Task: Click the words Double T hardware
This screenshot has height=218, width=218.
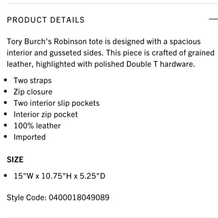Action: 160,64
